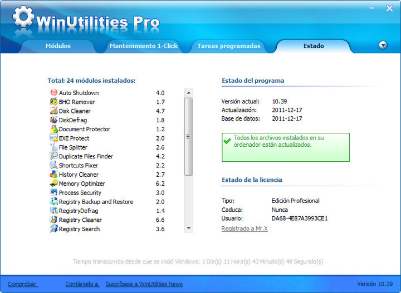
Task: Click the History Cleaner icon
Action: [x=53, y=175]
